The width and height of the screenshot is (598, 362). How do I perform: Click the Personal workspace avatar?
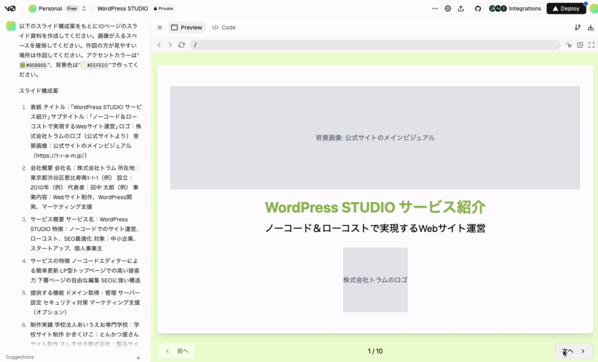point(32,8)
